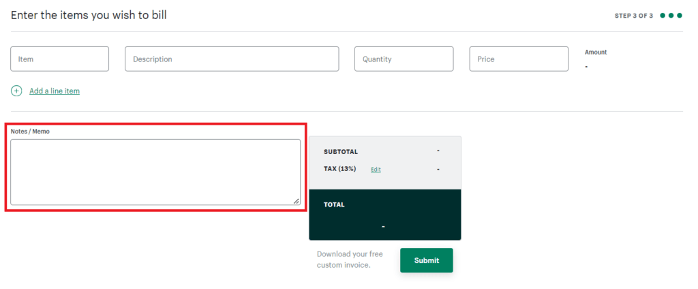Click into the Description field
The width and height of the screenshot is (698, 289).
tap(232, 59)
